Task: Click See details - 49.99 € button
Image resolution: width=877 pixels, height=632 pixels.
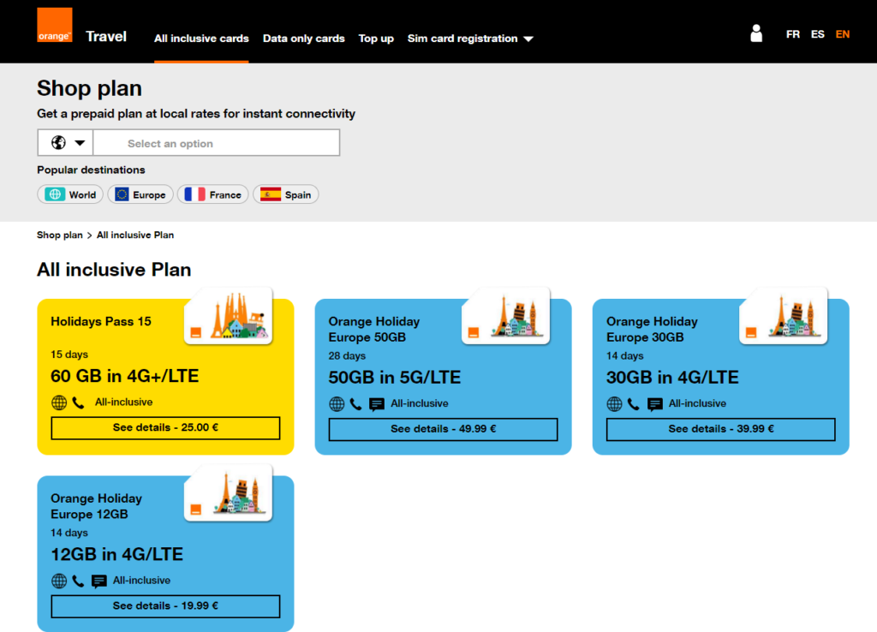Action: (x=443, y=429)
